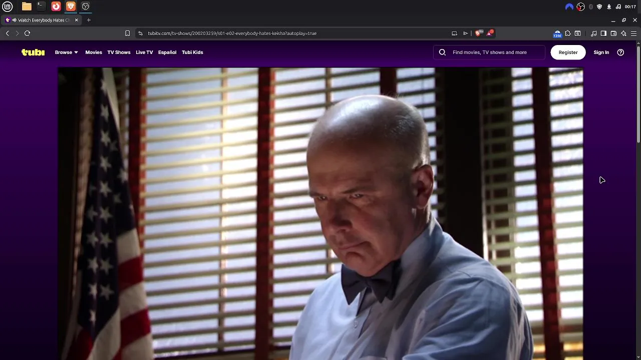
Task: Open the Movies section
Action: click(x=94, y=52)
